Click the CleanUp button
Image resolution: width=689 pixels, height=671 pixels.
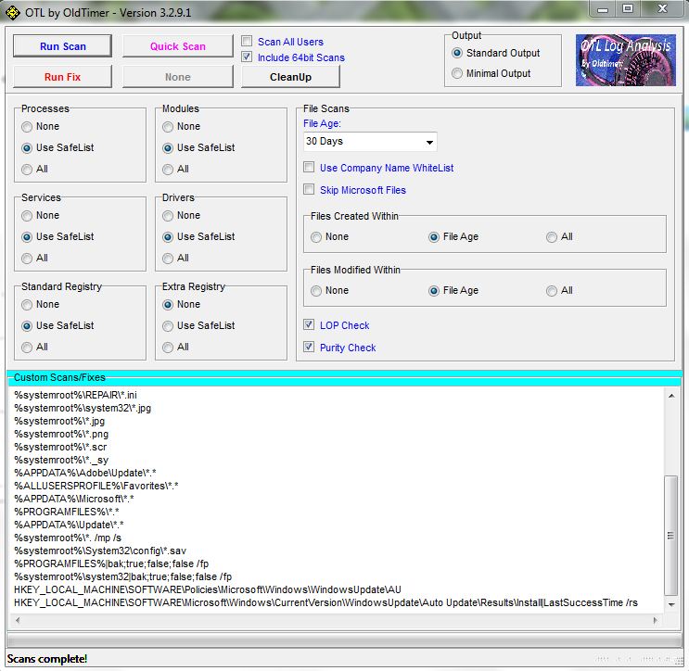coord(290,77)
